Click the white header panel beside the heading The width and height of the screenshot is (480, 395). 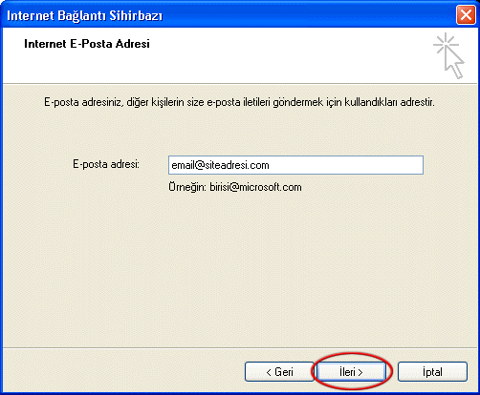pyautogui.click(x=287, y=55)
